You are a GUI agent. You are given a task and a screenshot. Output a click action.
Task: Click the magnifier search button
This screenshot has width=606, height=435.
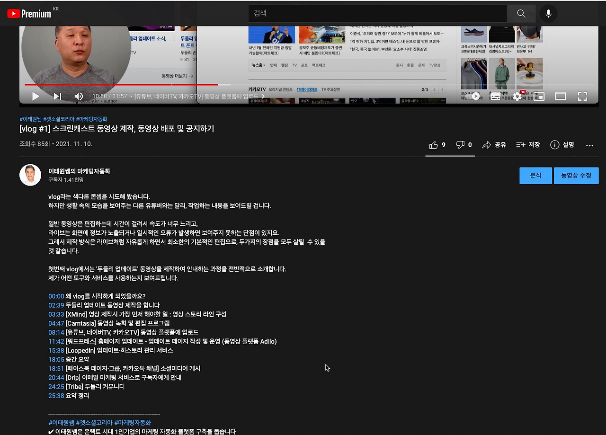click(521, 14)
